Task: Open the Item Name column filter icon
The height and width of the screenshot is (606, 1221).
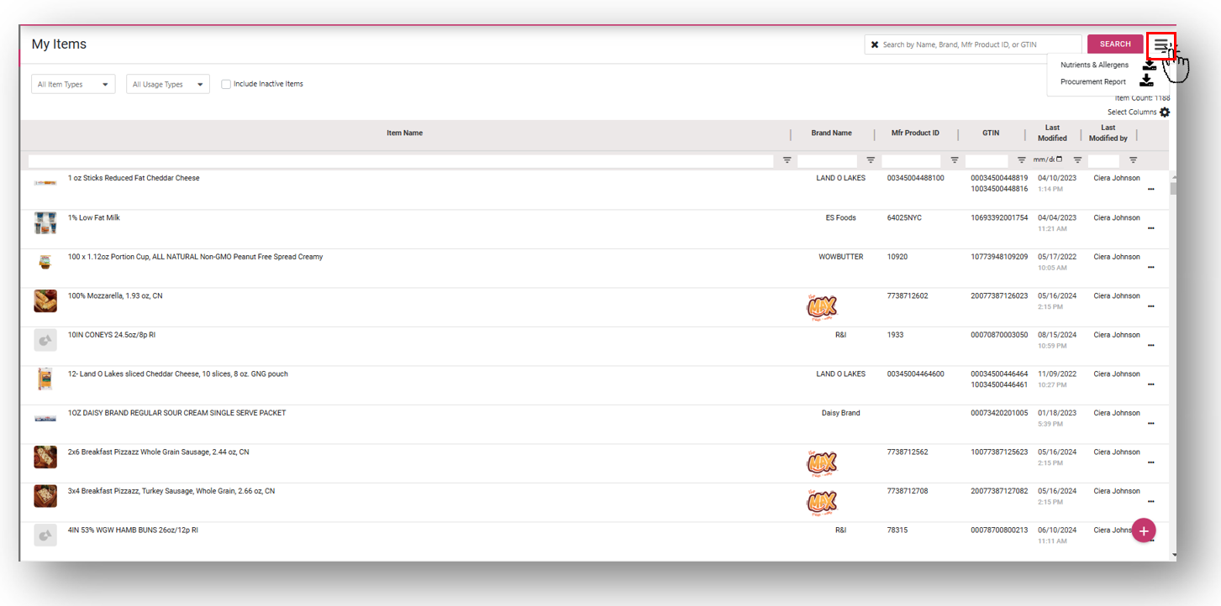Action: pos(787,159)
